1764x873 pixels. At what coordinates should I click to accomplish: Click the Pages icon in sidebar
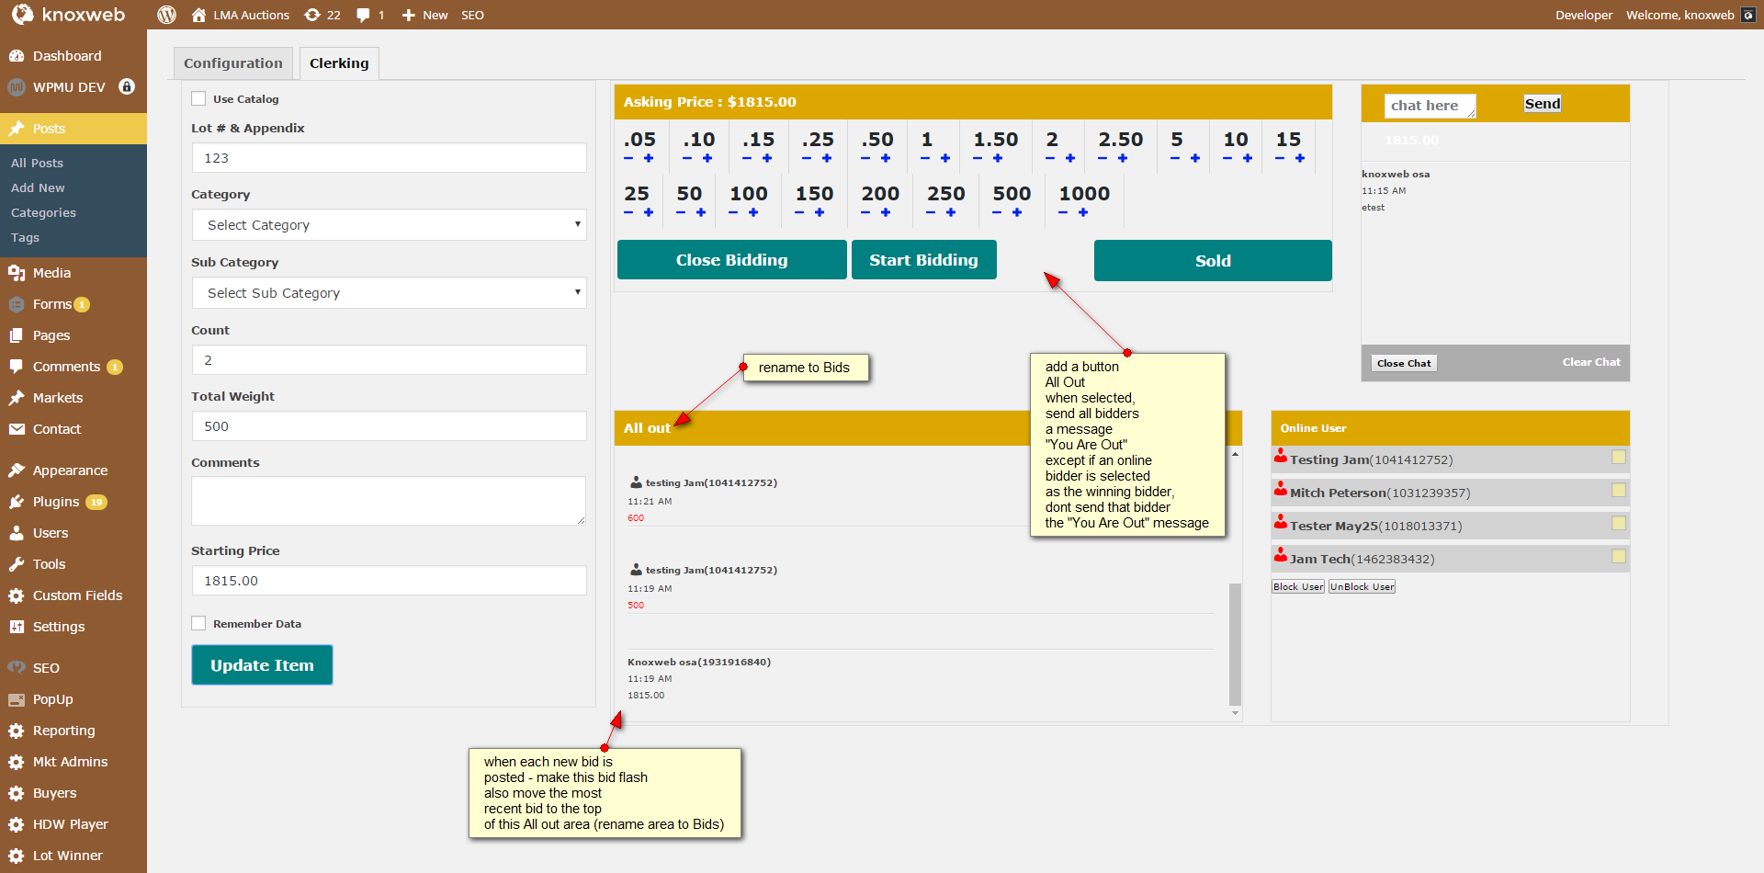point(17,335)
